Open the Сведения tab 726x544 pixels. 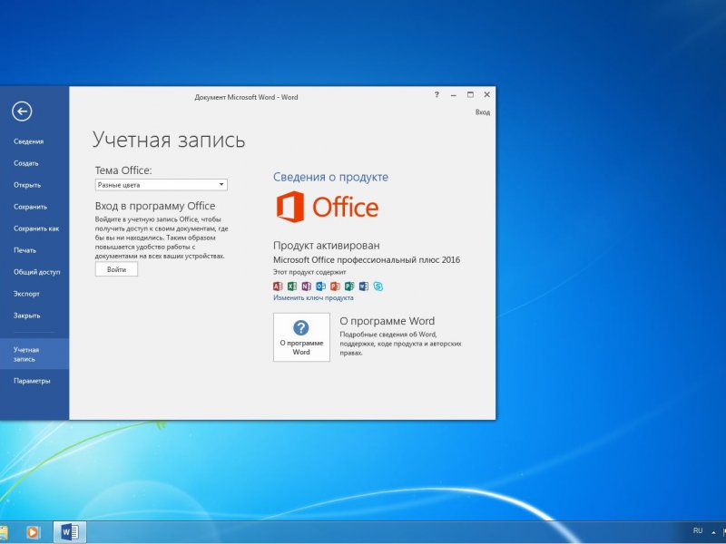tap(29, 141)
